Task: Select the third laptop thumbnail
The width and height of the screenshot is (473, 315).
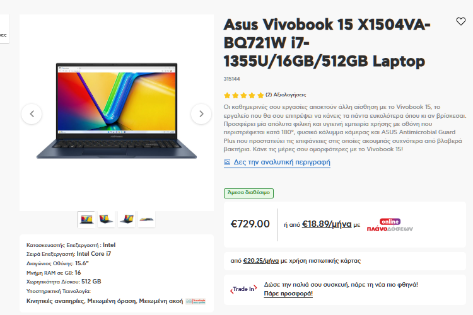Action: click(126, 219)
